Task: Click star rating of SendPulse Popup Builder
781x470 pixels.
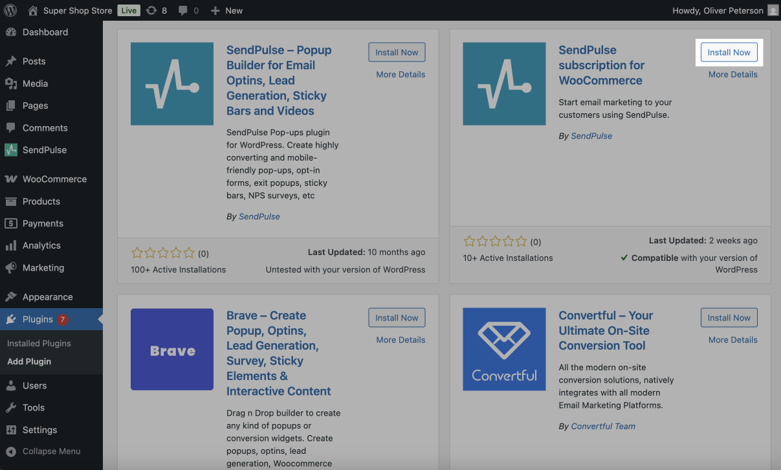Action: click(162, 253)
